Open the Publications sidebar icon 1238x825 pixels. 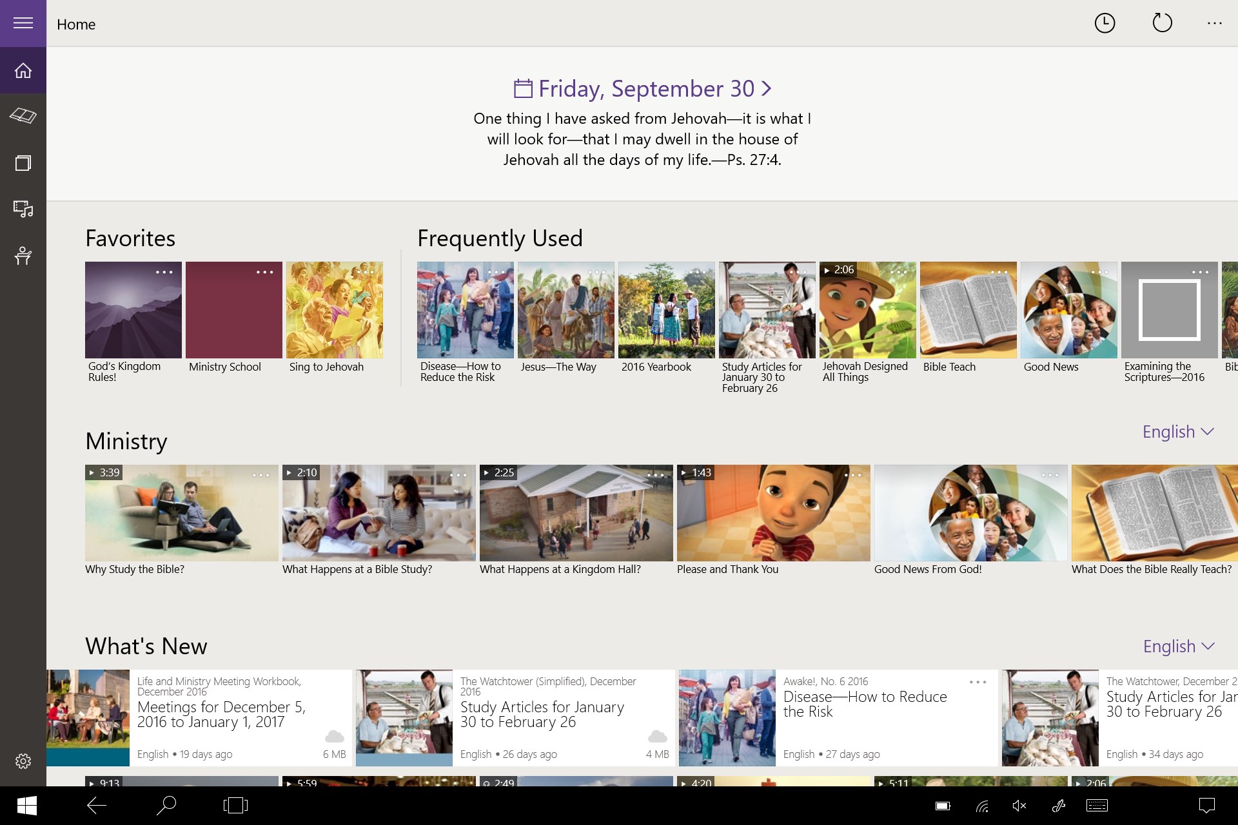coord(23,163)
